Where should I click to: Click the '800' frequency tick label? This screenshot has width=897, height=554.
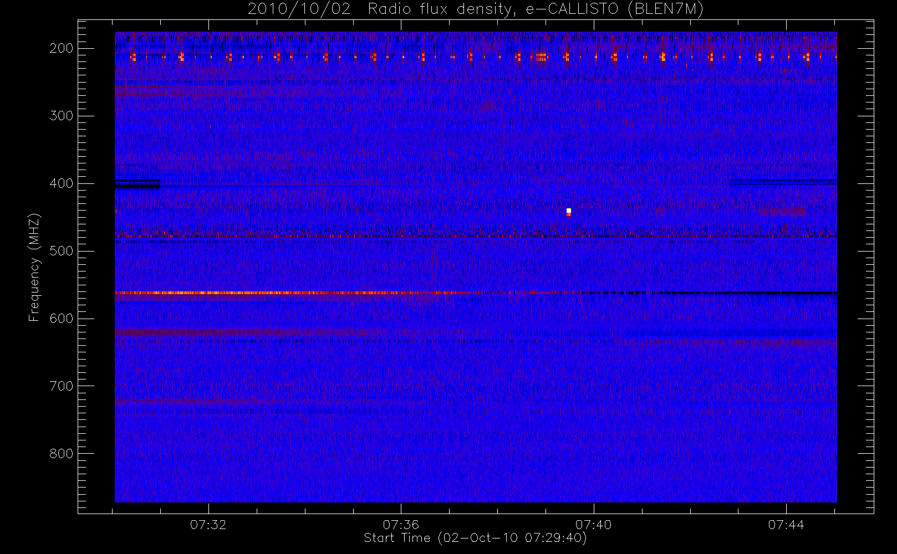tap(62, 454)
